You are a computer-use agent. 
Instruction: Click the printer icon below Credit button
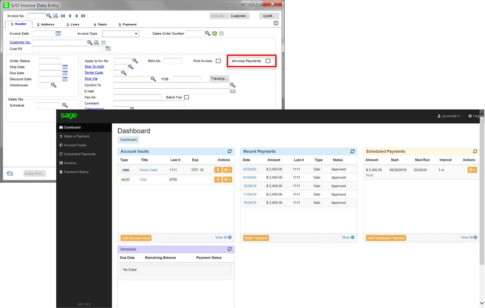[x=276, y=24]
